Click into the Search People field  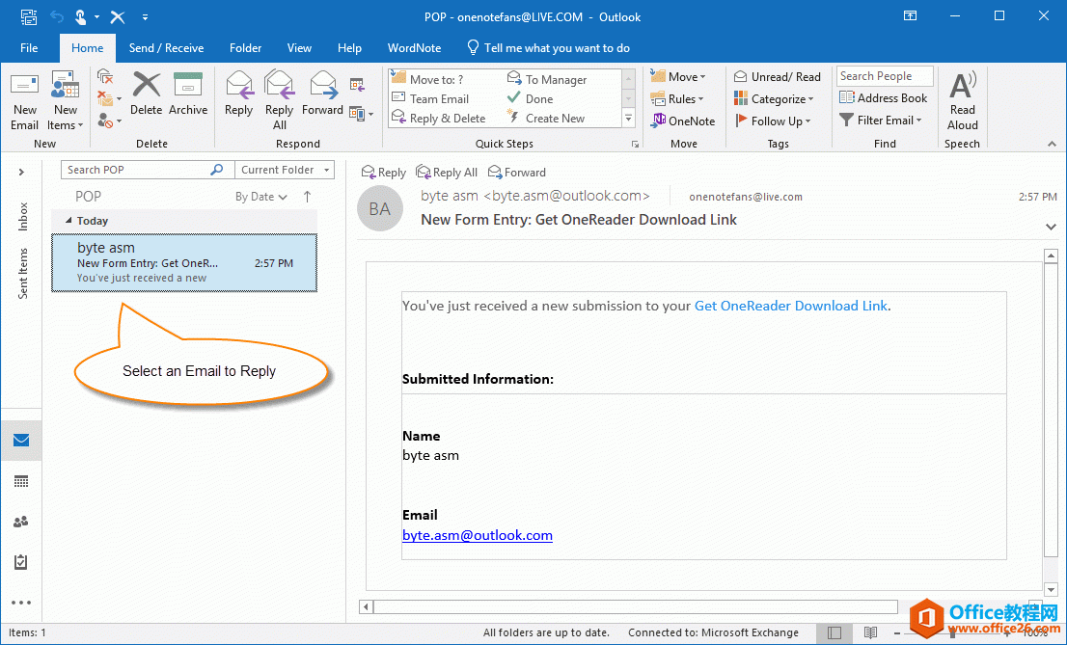884,76
